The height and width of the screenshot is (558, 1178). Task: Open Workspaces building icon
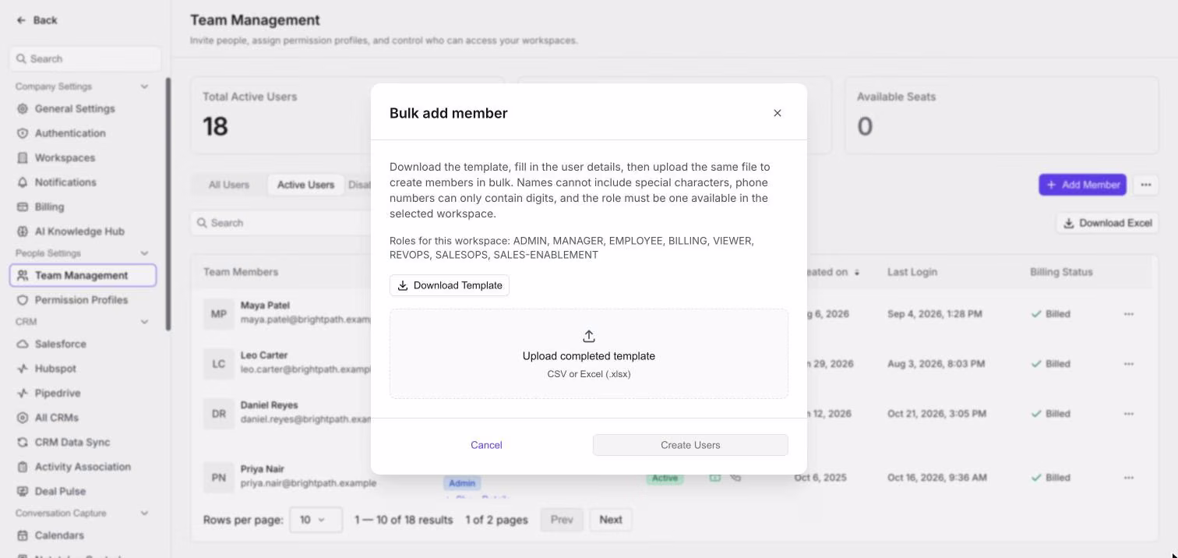23,158
